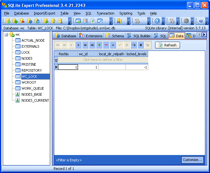The image size is (210, 173).
Task: Switch to the SQL tab
Action: click(x=160, y=36)
